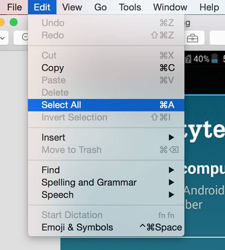The height and width of the screenshot is (250, 225).
Task: Click the word Android in the image
Action: (x=204, y=190)
